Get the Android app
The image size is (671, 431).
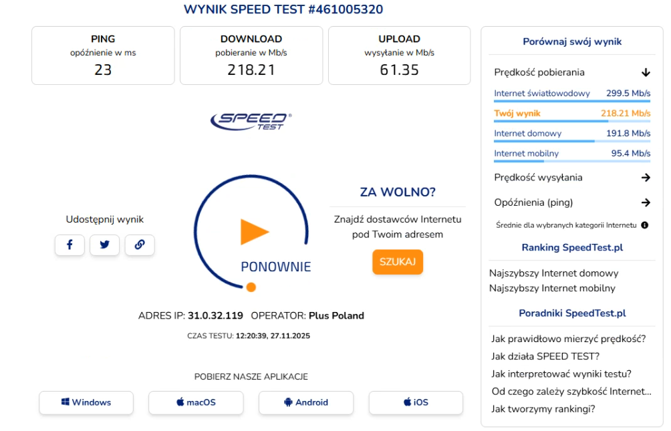coord(306,402)
